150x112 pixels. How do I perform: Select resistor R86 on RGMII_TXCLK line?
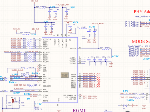point(25,38)
